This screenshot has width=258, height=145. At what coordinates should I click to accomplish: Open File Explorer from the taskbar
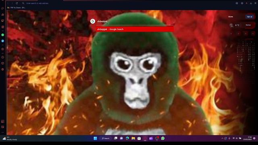tap(133, 139)
